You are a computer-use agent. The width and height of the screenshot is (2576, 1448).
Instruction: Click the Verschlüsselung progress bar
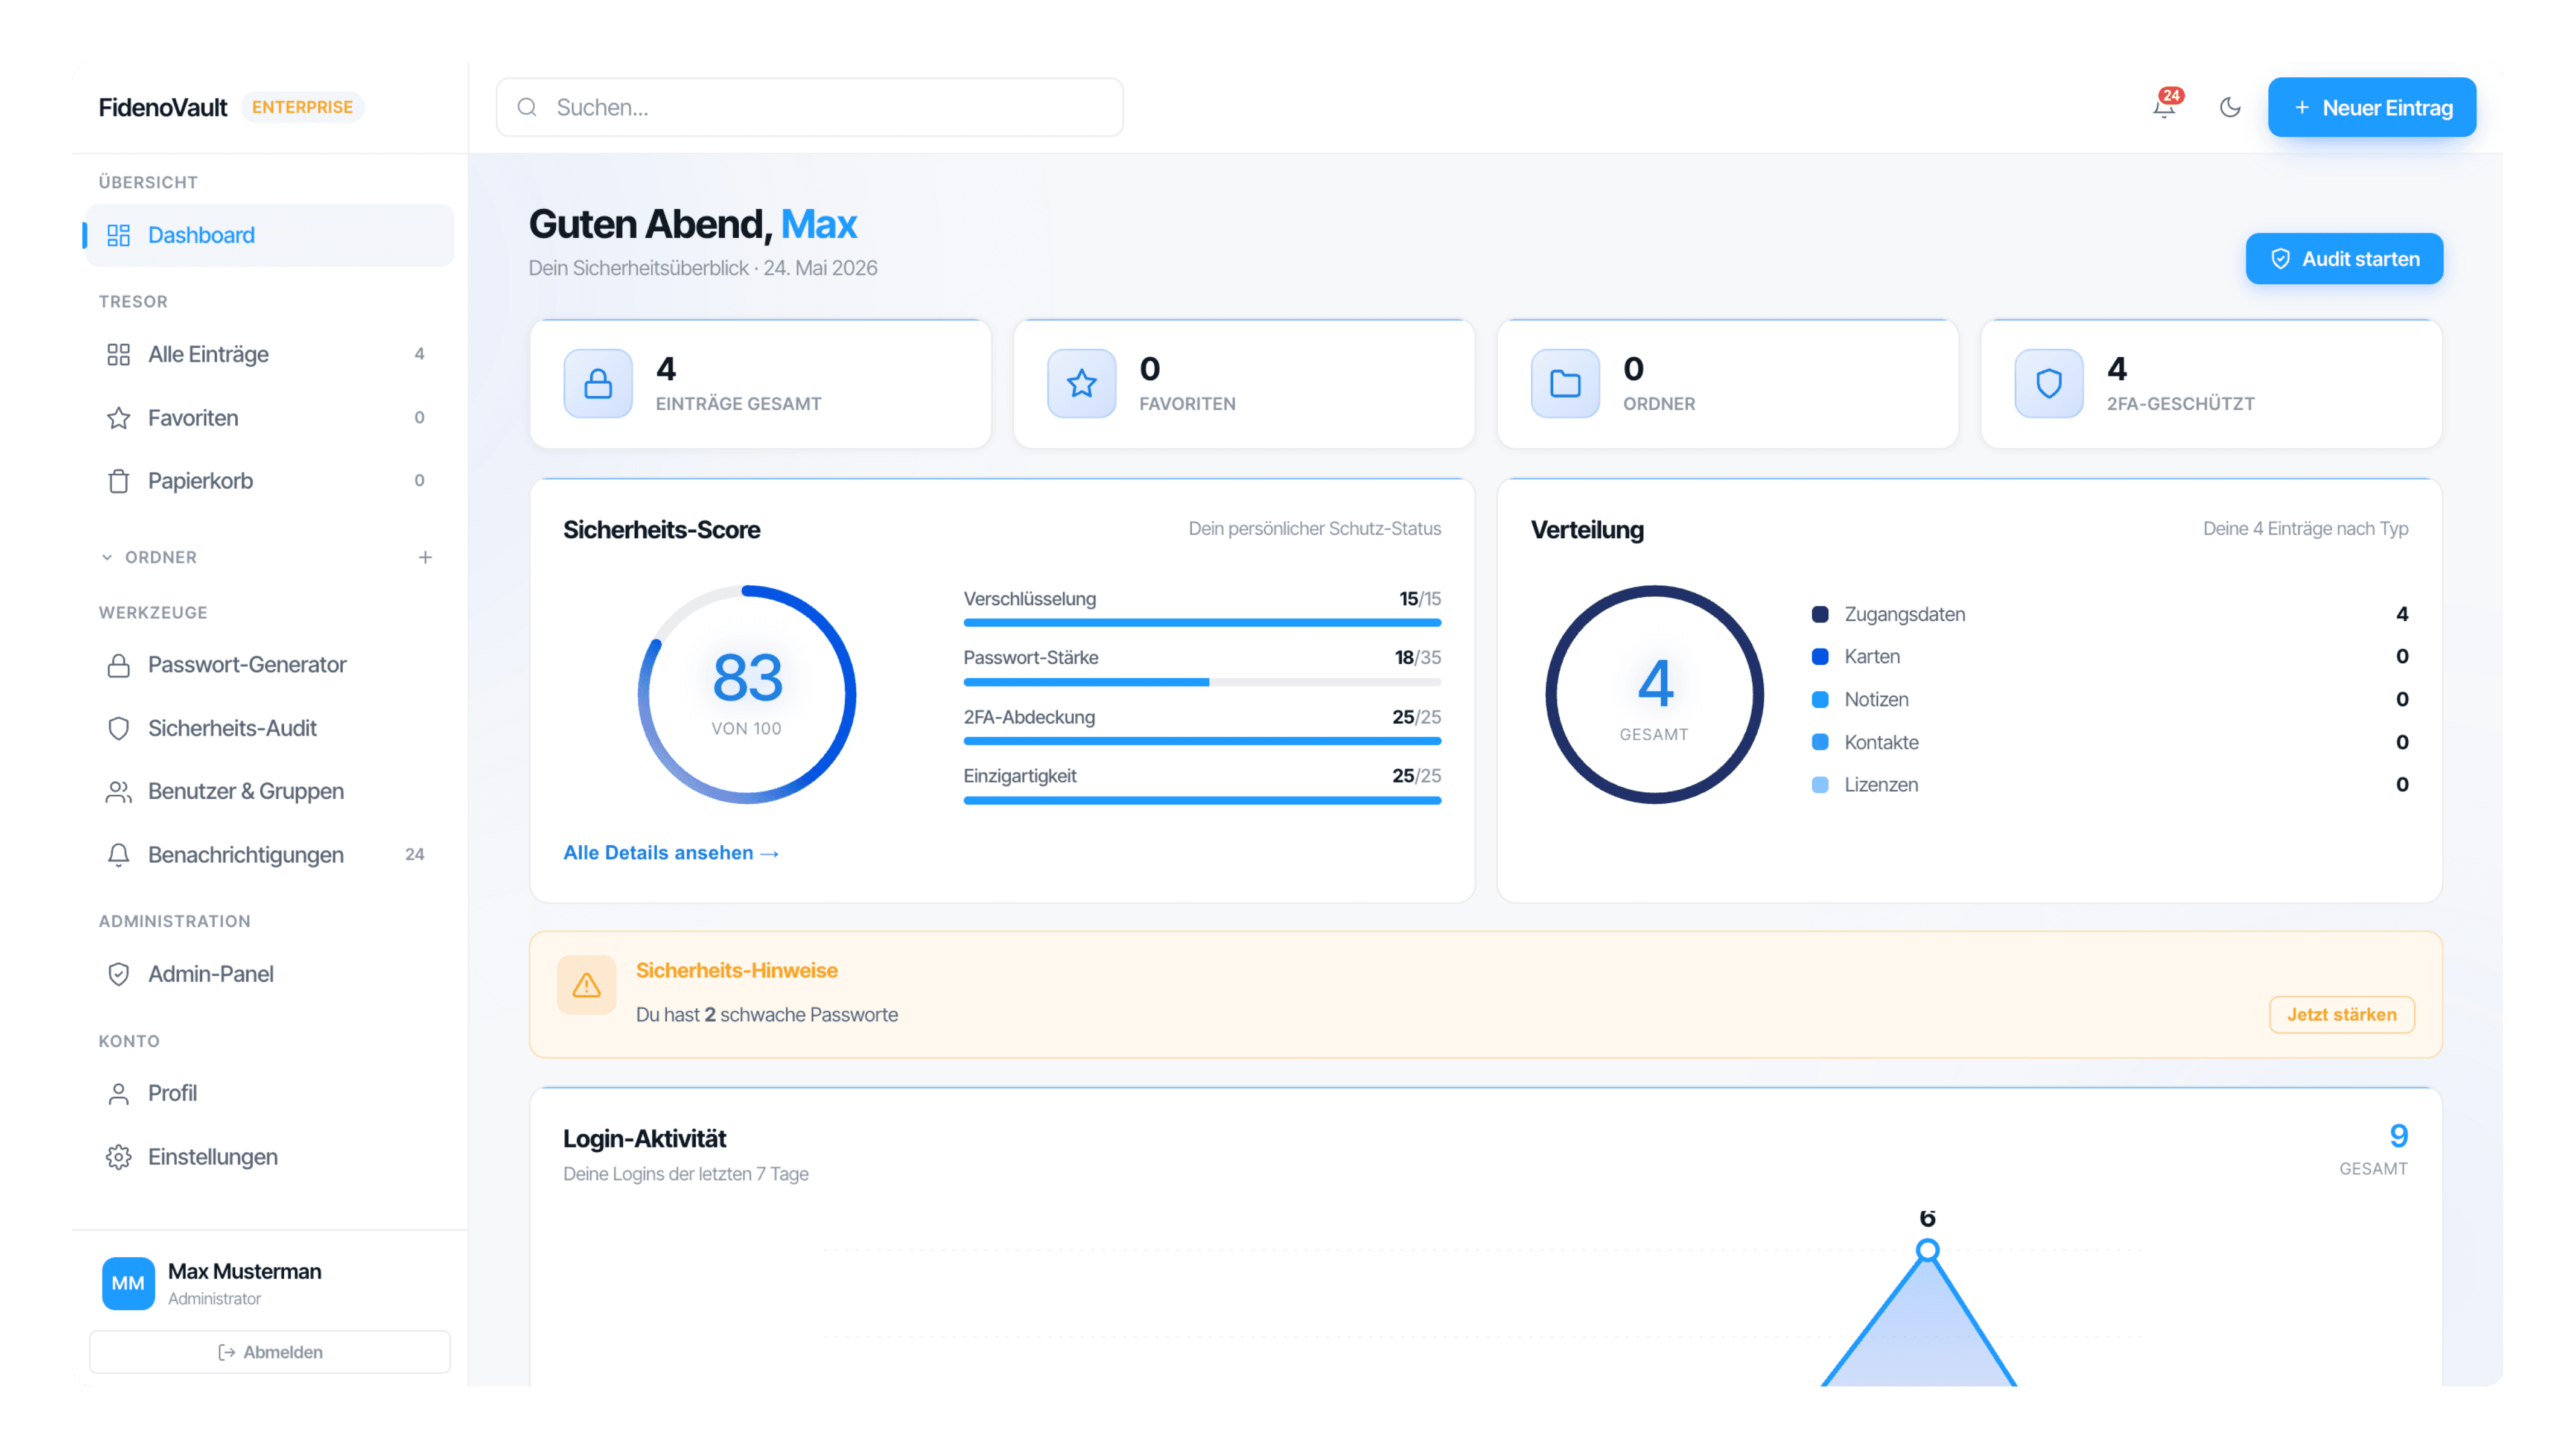coord(1202,623)
